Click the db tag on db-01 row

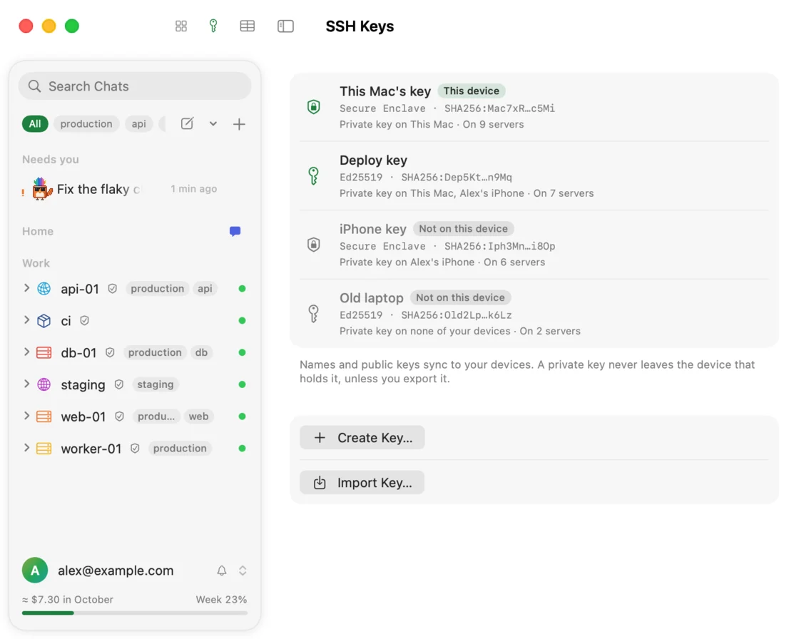point(201,352)
